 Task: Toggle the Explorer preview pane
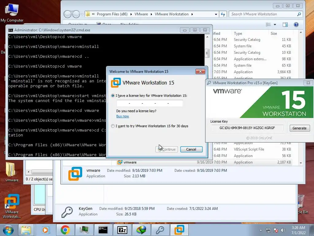(x=285, y=25)
